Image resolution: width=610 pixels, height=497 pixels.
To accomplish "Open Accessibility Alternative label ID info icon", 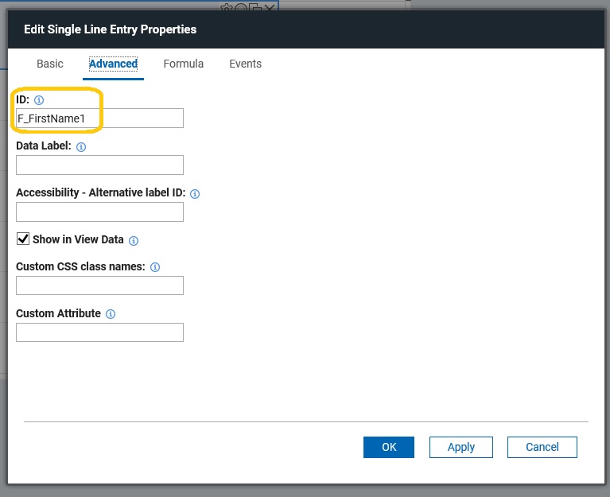I will point(195,194).
